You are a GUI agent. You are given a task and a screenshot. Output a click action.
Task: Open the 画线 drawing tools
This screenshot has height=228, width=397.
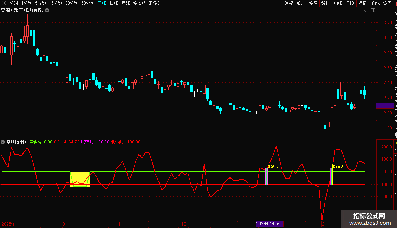coord(338,4)
